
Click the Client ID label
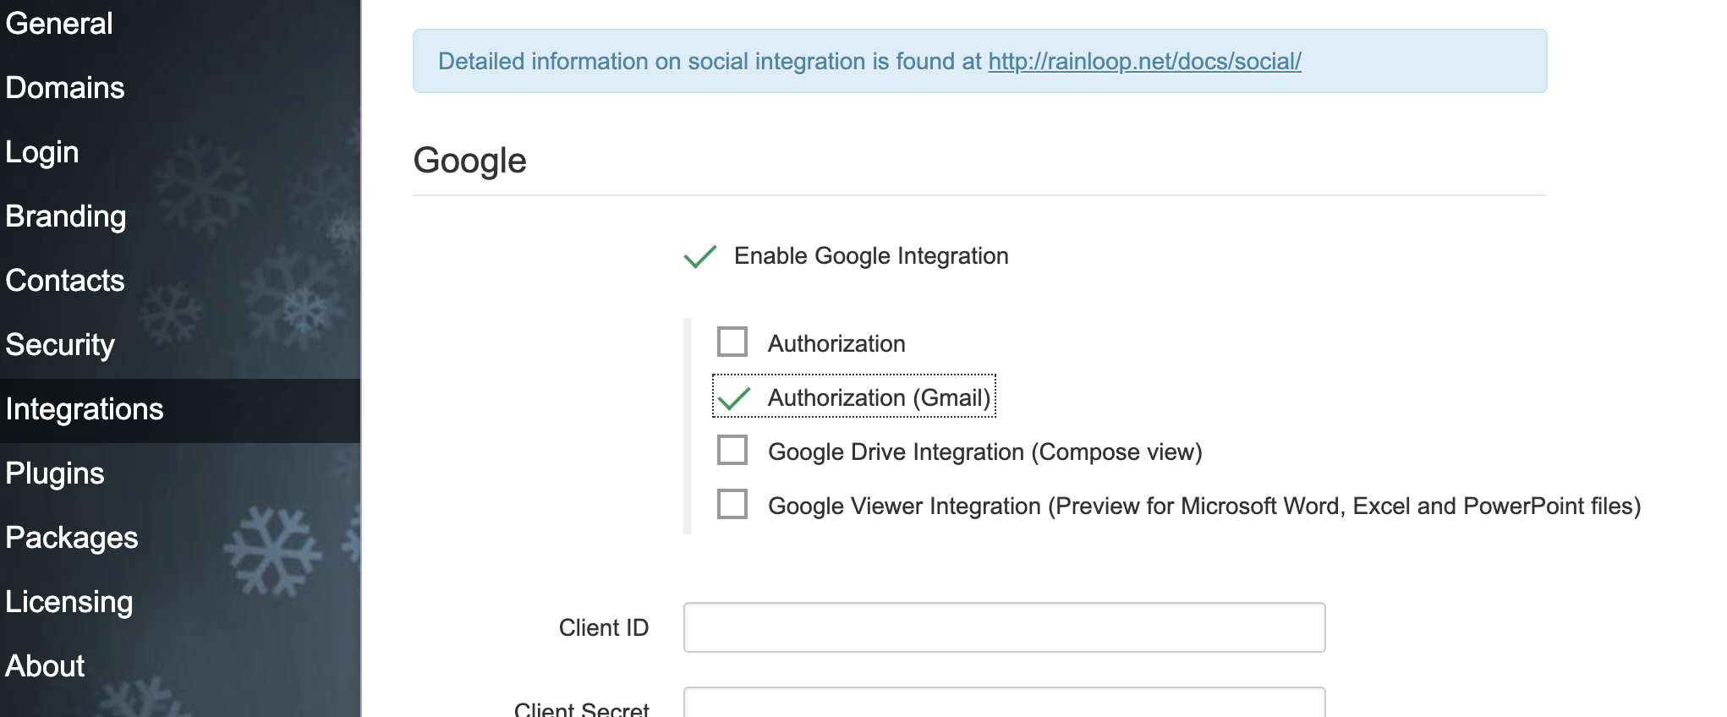point(604,627)
